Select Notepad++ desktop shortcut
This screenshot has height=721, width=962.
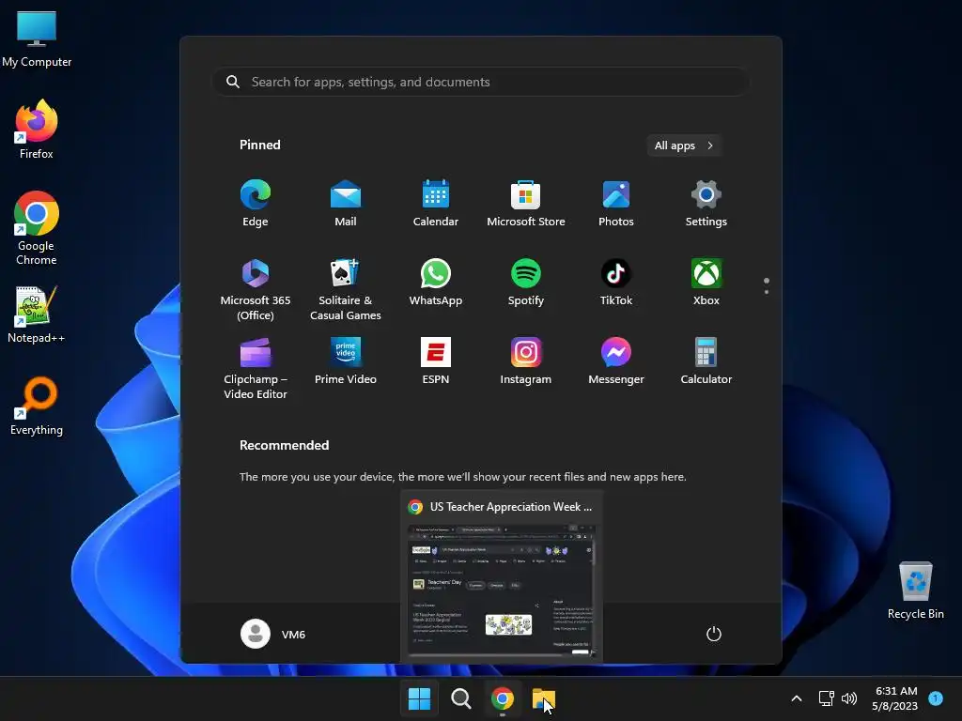[37, 314]
